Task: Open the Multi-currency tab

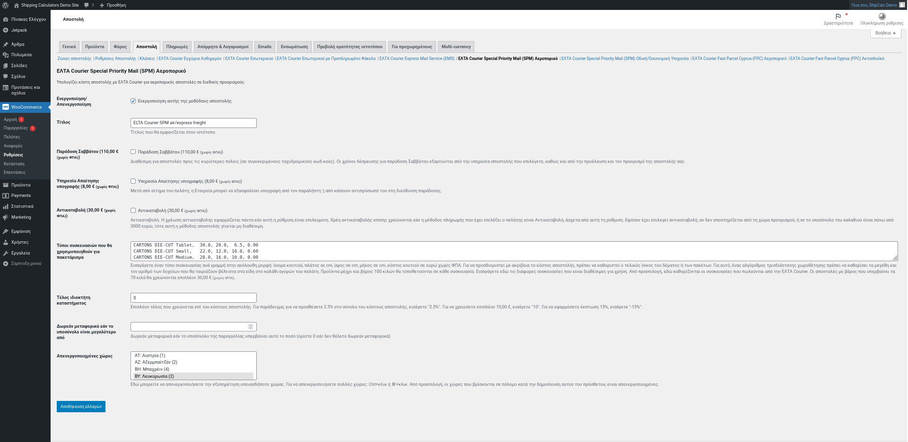Action: [x=456, y=47]
